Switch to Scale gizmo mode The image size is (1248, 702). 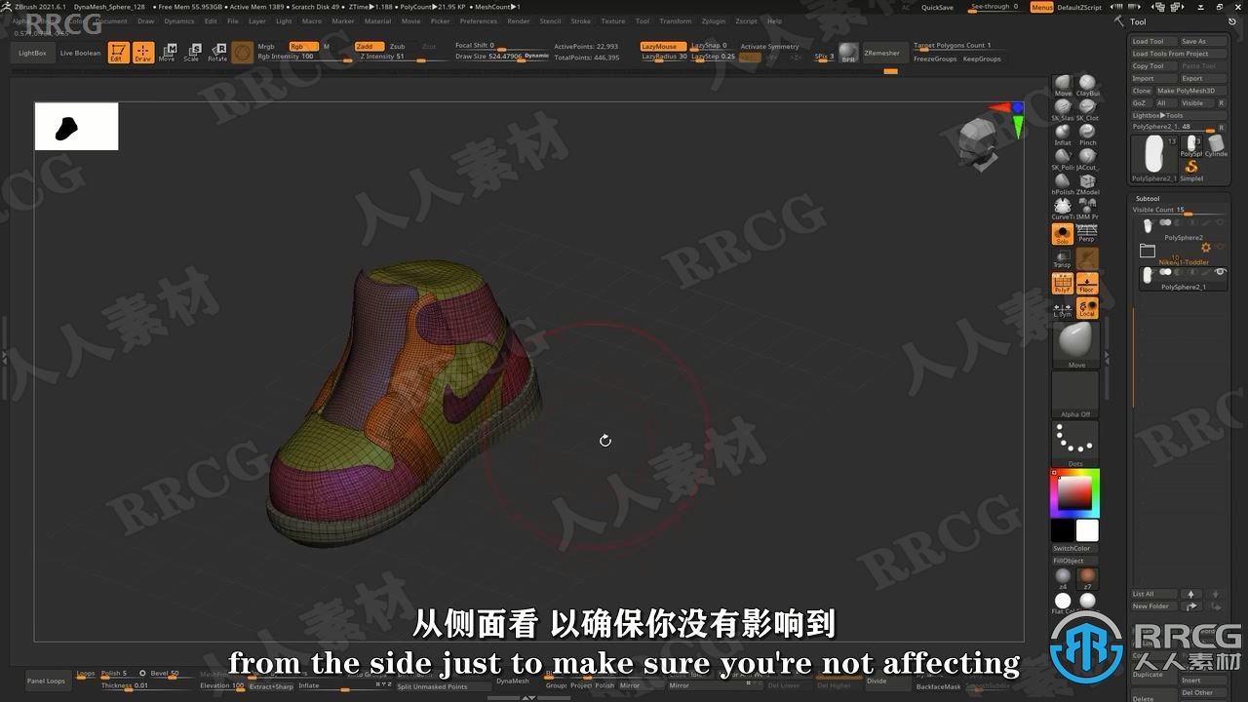pos(192,53)
